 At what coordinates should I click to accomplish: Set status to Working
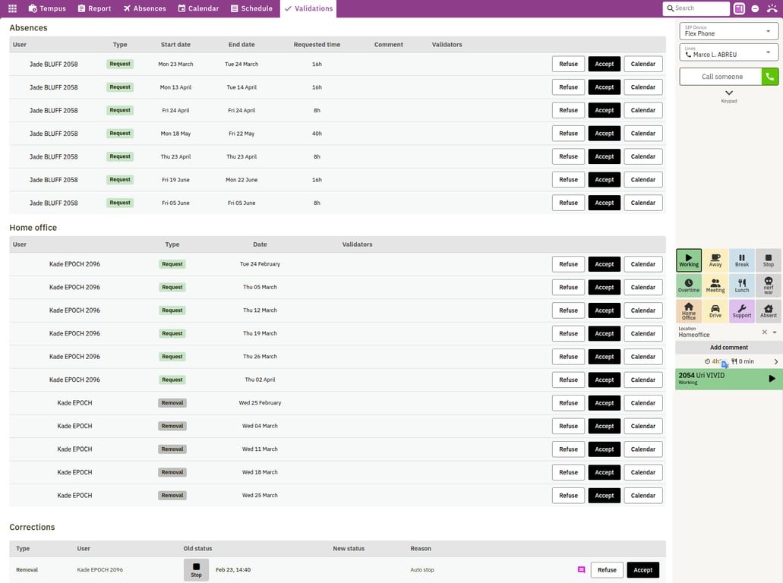pos(689,260)
